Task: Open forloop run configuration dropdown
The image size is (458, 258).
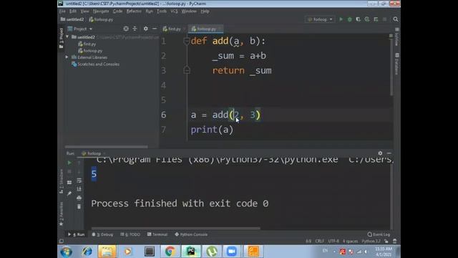Action: click(320, 19)
